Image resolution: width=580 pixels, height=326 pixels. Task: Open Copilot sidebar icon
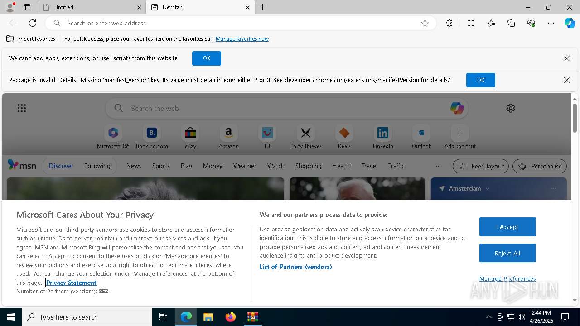[x=570, y=23]
